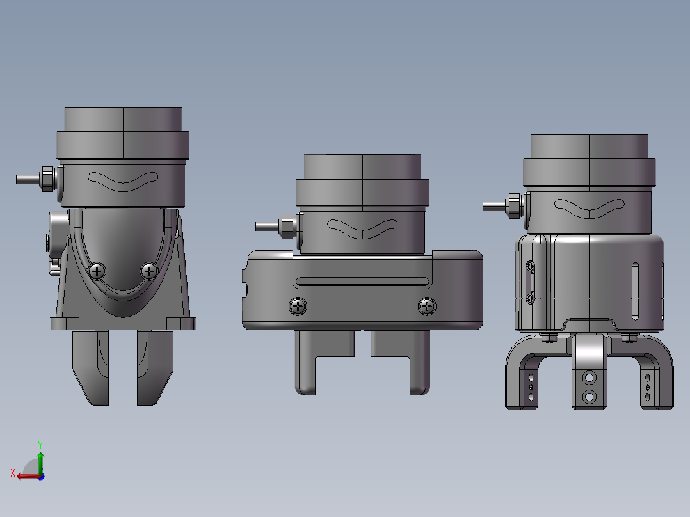This screenshot has width=690, height=517.
Task: Select left Phillips screw on left gripper
Action: click(x=97, y=271)
